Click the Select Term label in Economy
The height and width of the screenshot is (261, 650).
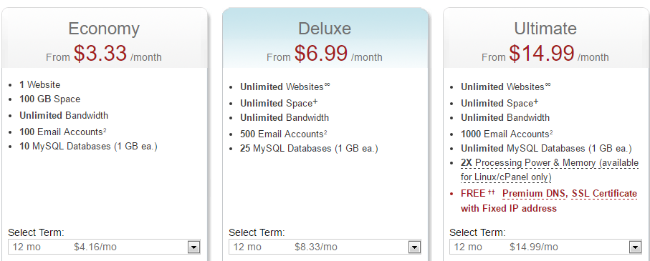tap(37, 232)
